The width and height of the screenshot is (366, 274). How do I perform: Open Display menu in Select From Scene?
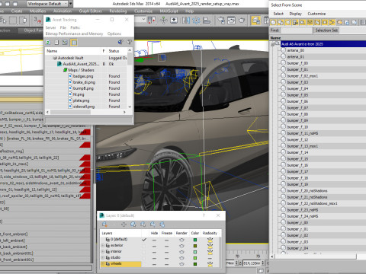296,14
